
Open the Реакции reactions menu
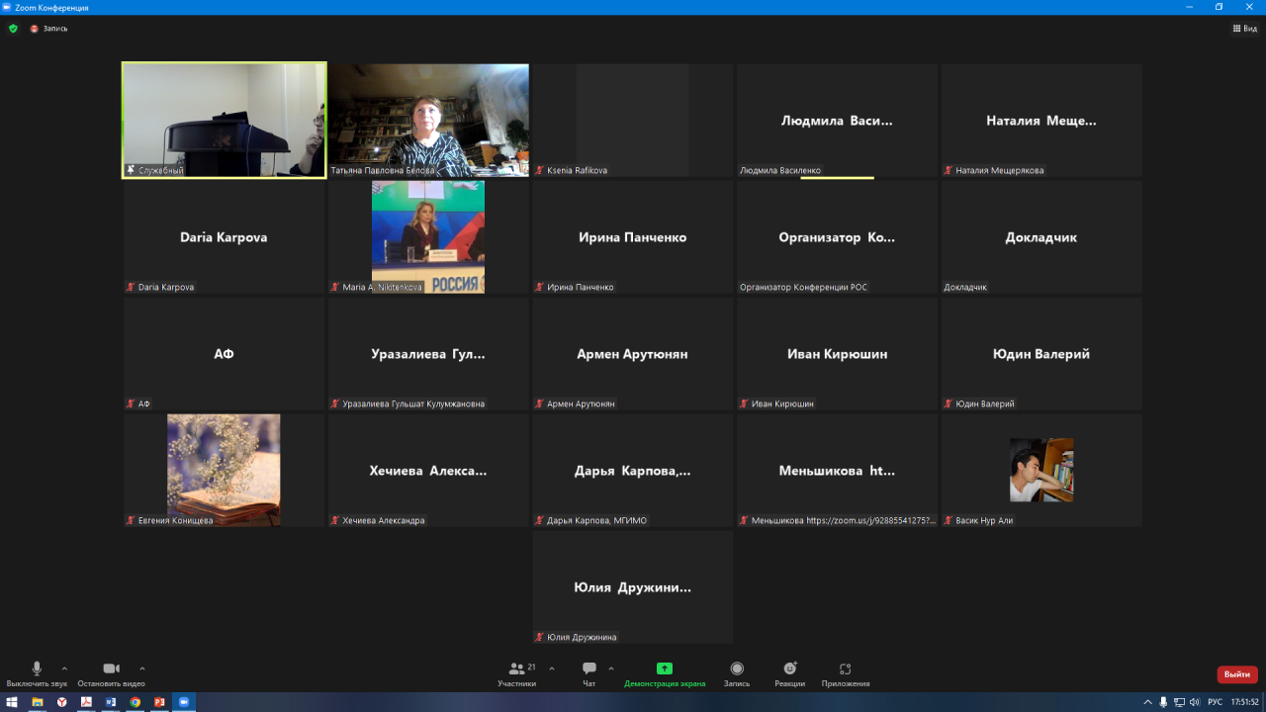(789, 669)
